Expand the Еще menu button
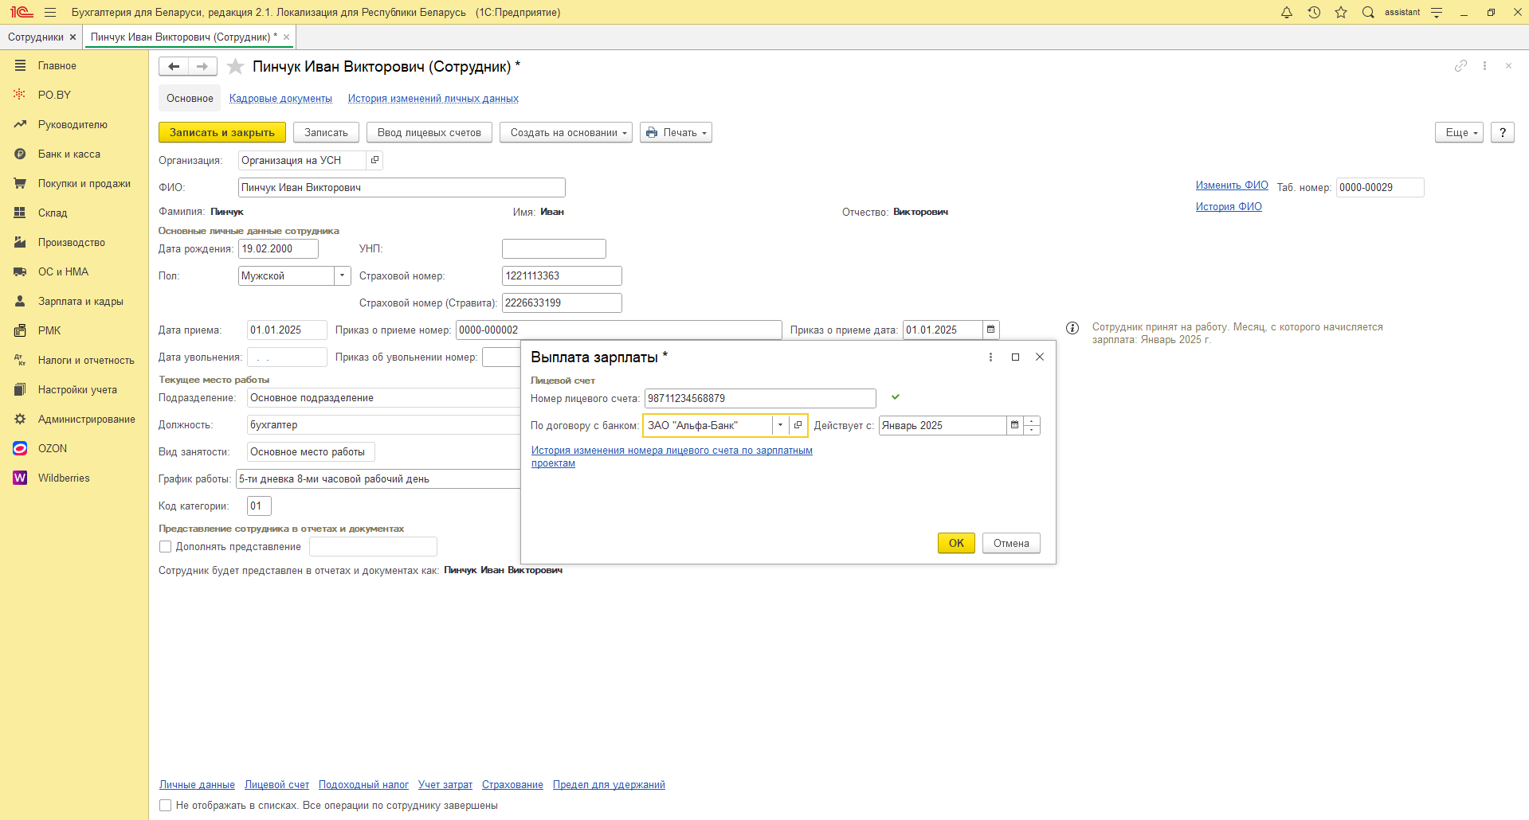 coord(1459,132)
